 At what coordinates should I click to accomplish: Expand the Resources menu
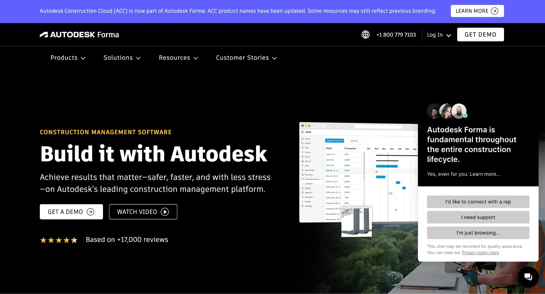[178, 58]
